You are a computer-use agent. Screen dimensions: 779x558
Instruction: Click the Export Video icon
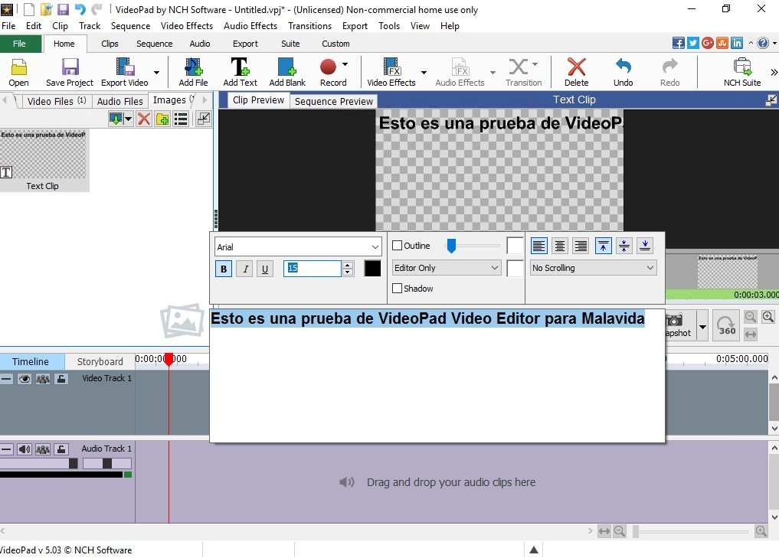click(x=125, y=72)
